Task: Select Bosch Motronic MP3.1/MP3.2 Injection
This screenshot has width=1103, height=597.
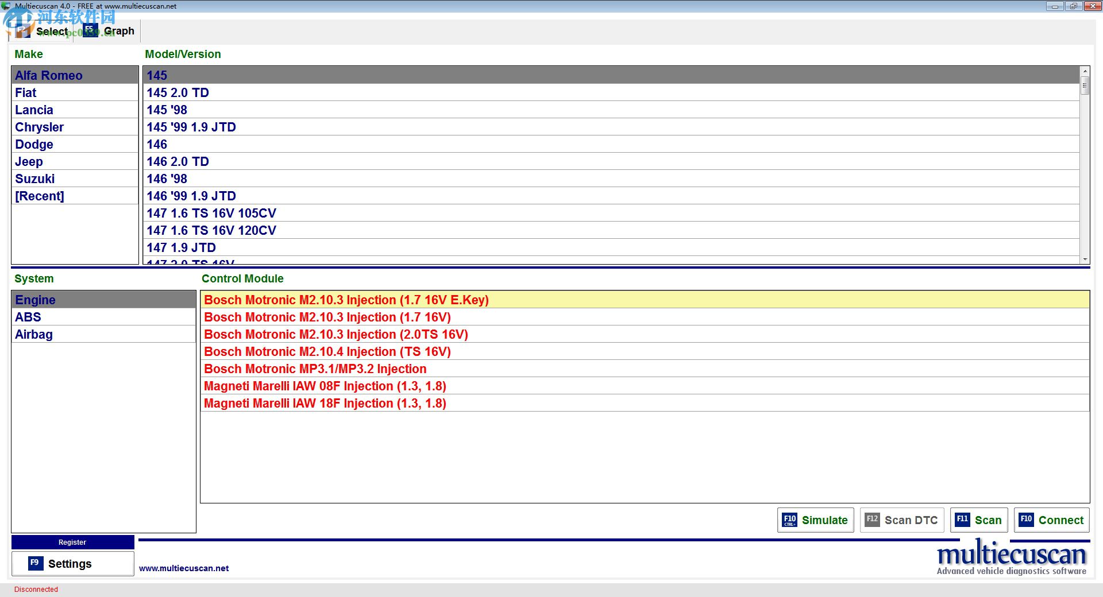Action: coord(645,369)
